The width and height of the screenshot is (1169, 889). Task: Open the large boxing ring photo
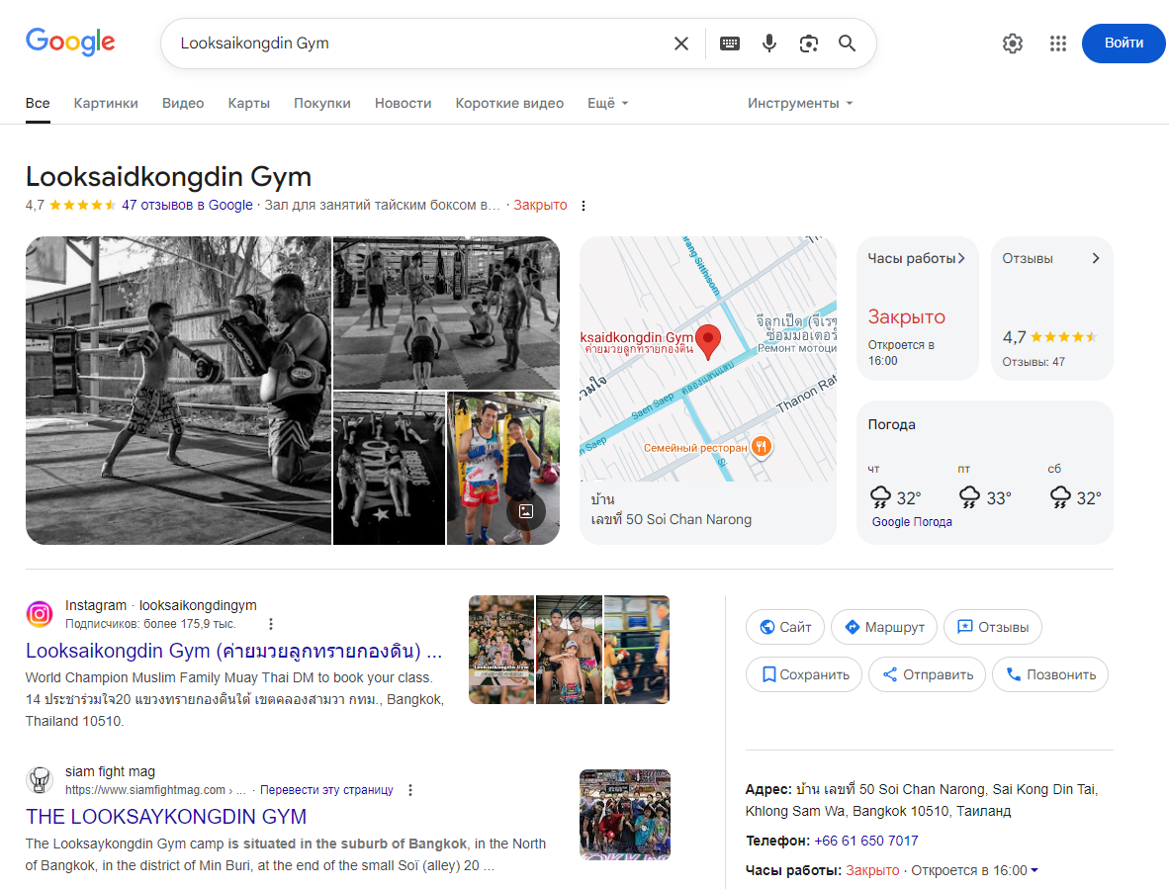tap(178, 391)
